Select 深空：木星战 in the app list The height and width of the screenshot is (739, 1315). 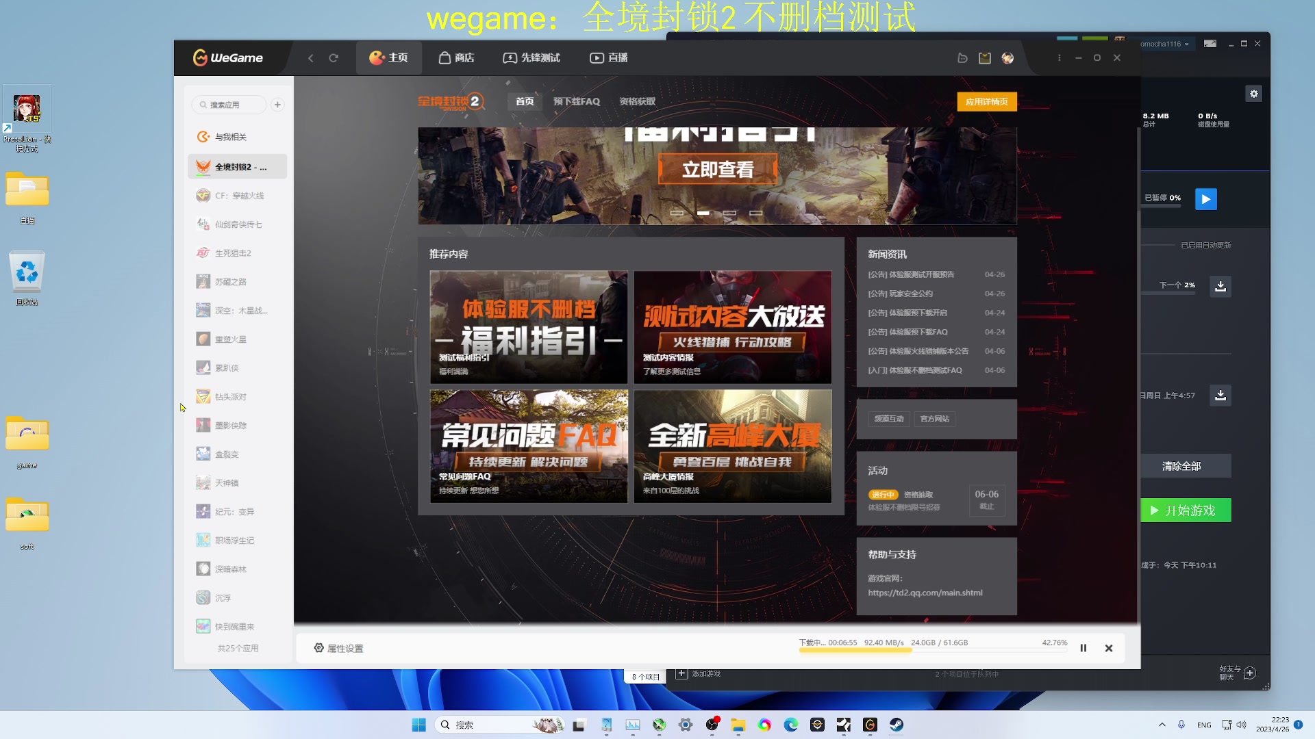[x=237, y=311]
